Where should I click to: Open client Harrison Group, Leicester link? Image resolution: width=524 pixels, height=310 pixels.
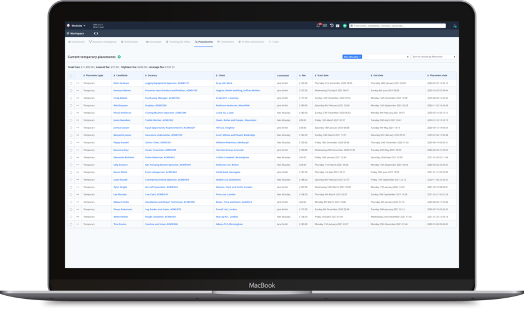click(x=230, y=150)
